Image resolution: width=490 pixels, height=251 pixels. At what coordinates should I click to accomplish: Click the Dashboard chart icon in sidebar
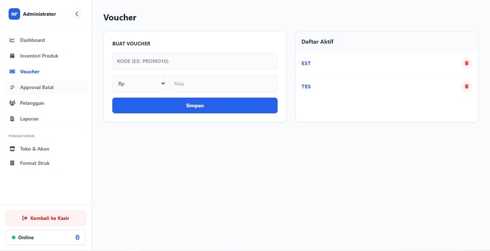pos(12,40)
